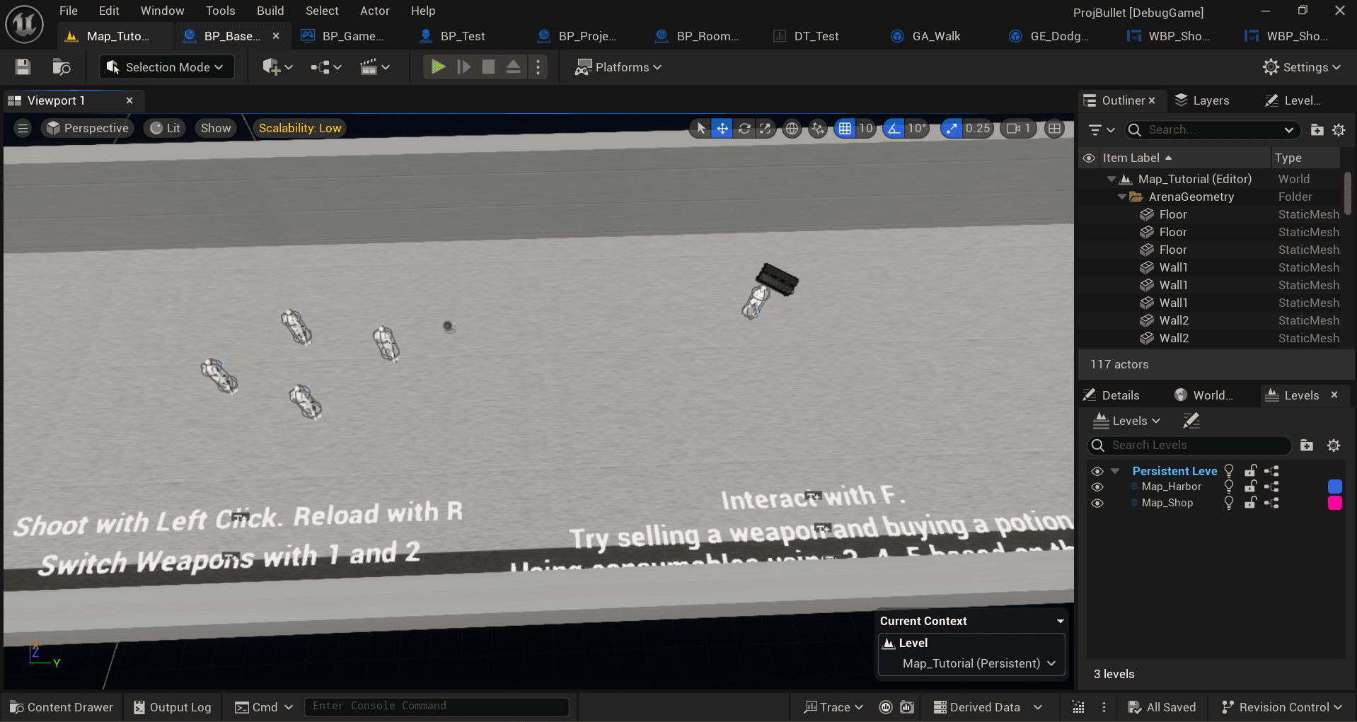Viewport: 1357px width, 722px height.
Task: Lock the Map_Shop level
Action: tap(1249, 503)
